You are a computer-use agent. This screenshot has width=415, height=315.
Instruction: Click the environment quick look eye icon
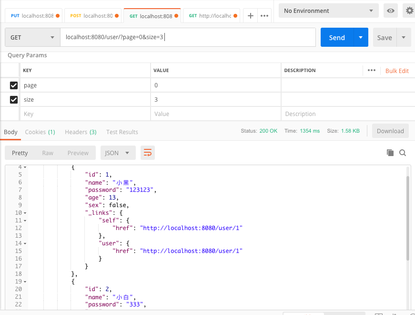click(391, 11)
